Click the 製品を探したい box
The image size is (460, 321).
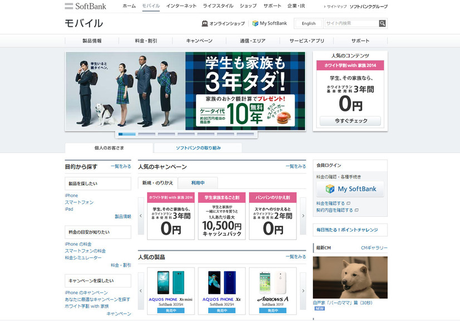point(98,183)
